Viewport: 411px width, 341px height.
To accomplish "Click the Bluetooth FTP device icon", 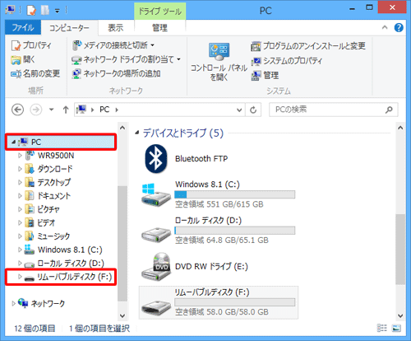I will point(156,159).
